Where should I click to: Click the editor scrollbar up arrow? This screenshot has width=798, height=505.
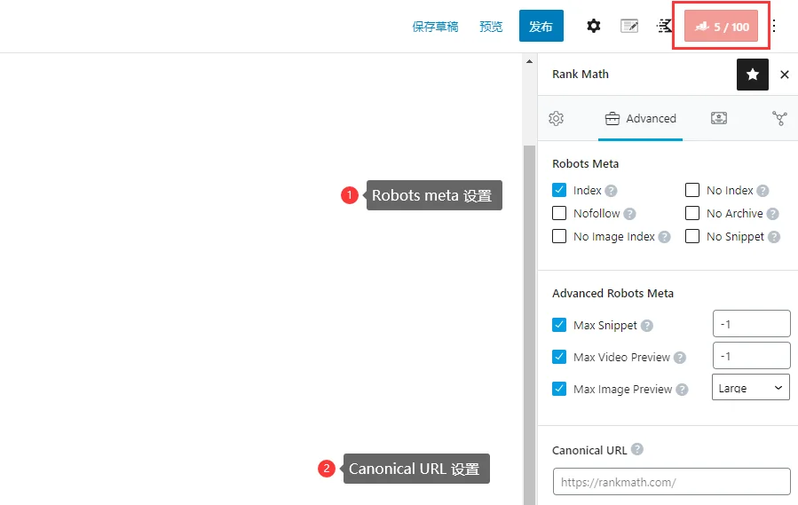click(529, 61)
